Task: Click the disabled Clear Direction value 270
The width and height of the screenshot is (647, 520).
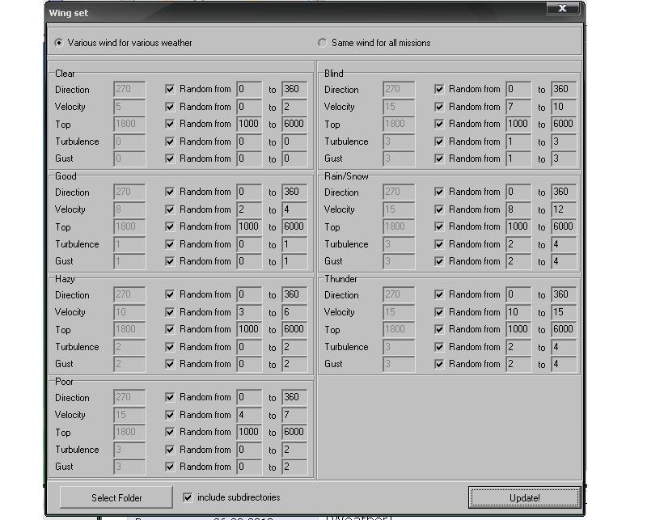Action: (x=129, y=89)
